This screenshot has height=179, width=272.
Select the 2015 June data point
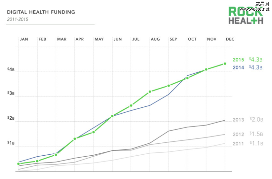point(112,116)
